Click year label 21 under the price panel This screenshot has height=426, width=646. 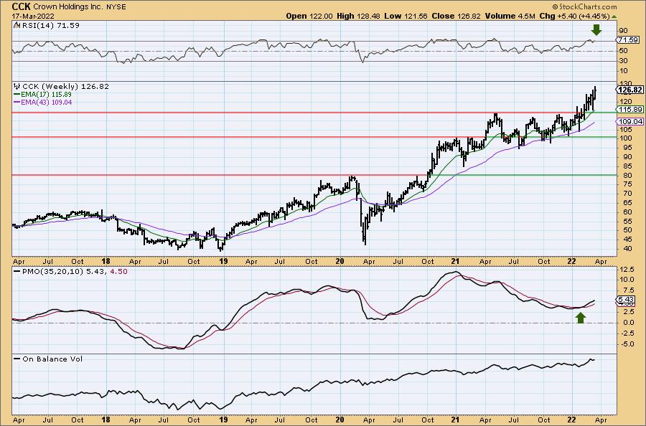[455, 261]
